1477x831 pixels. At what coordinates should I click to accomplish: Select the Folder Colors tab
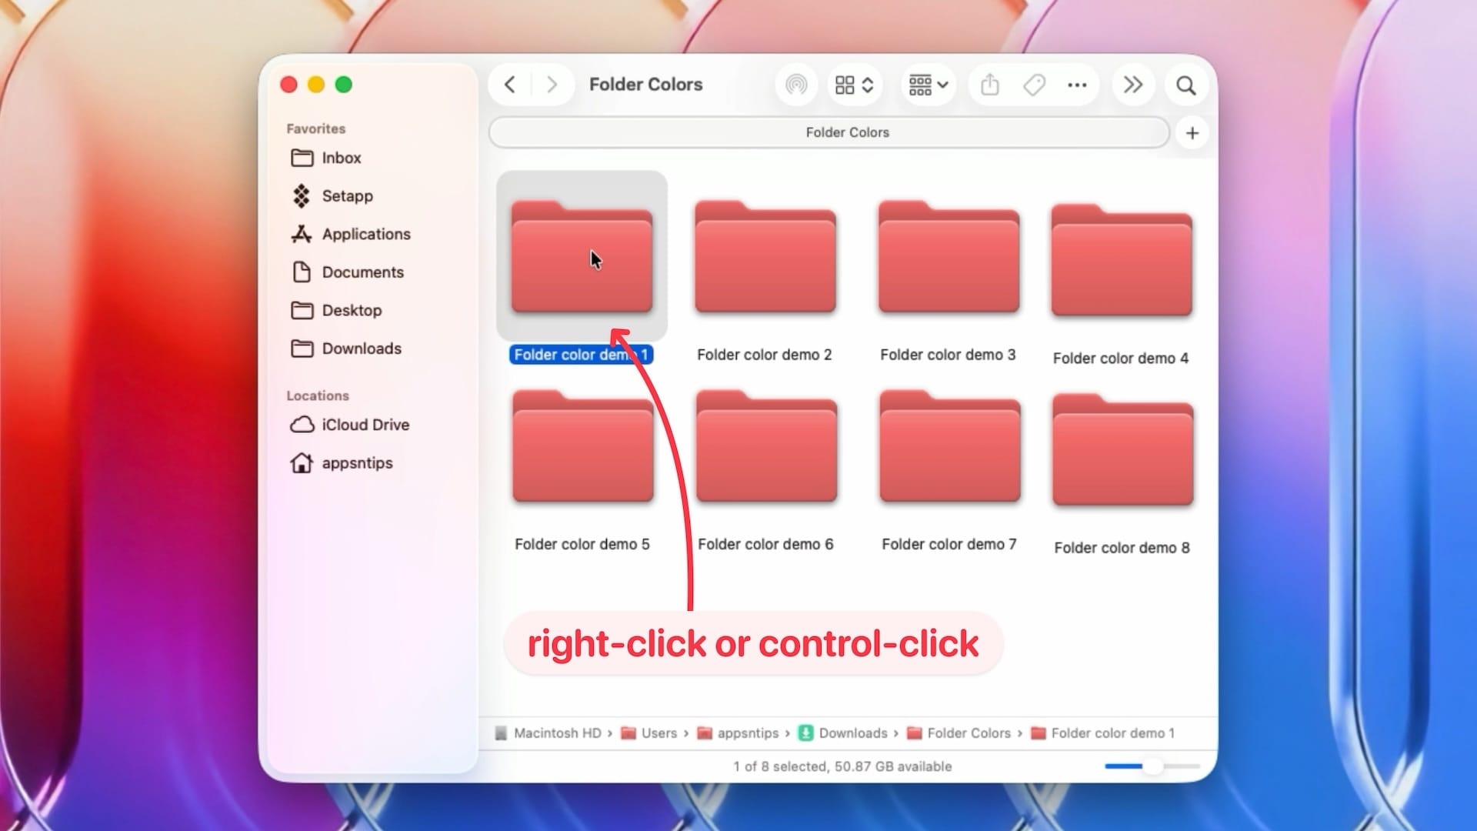coord(829,132)
